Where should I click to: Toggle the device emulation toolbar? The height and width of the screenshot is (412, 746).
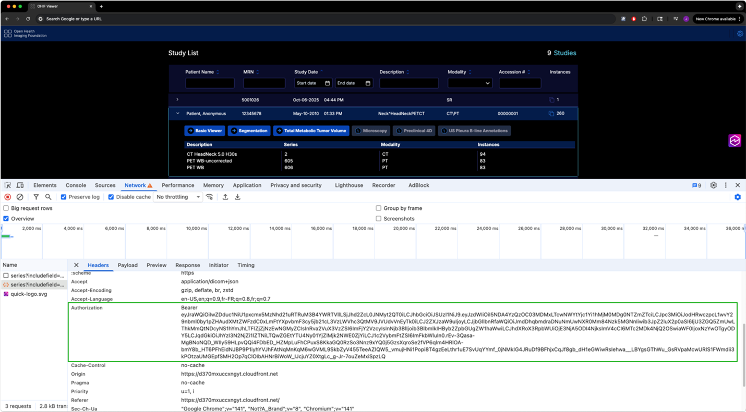tap(20, 185)
